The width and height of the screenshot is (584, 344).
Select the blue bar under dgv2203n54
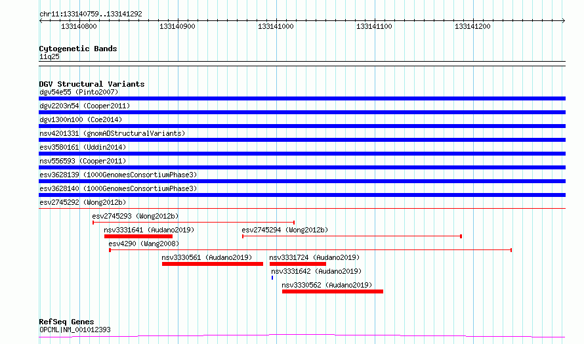(302, 112)
